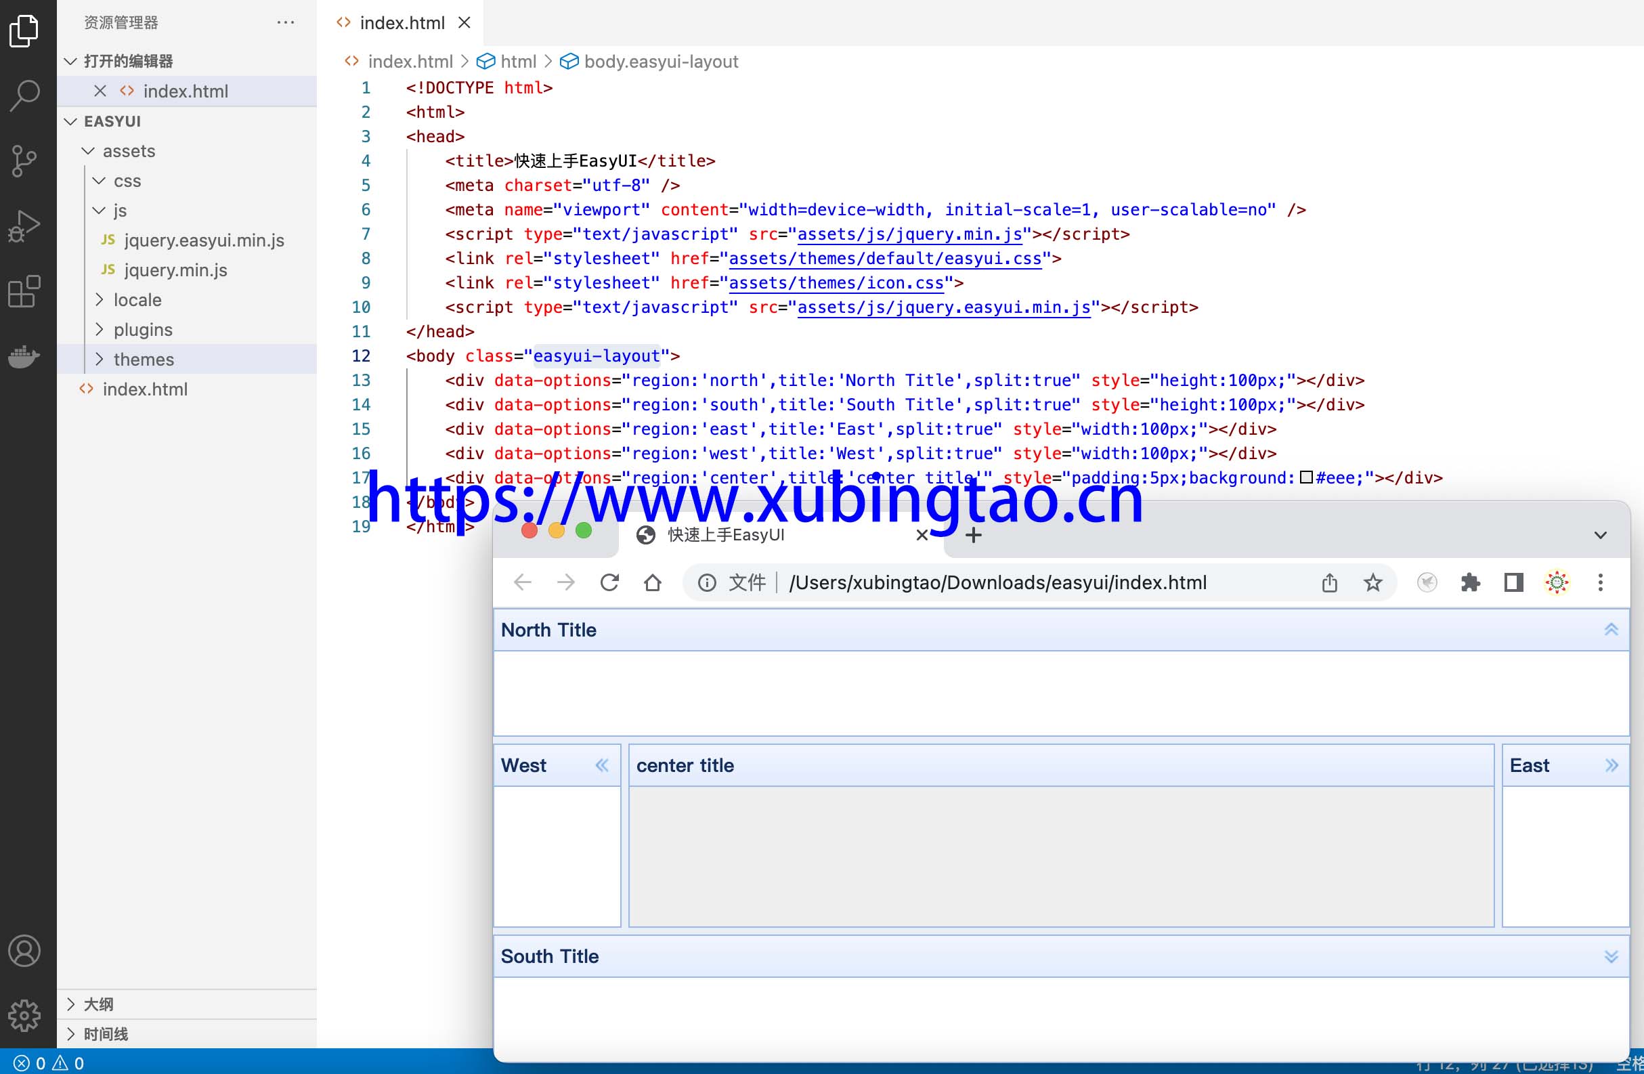Open the Extensions view
The height and width of the screenshot is (1074, 1644).
(25, 291)
